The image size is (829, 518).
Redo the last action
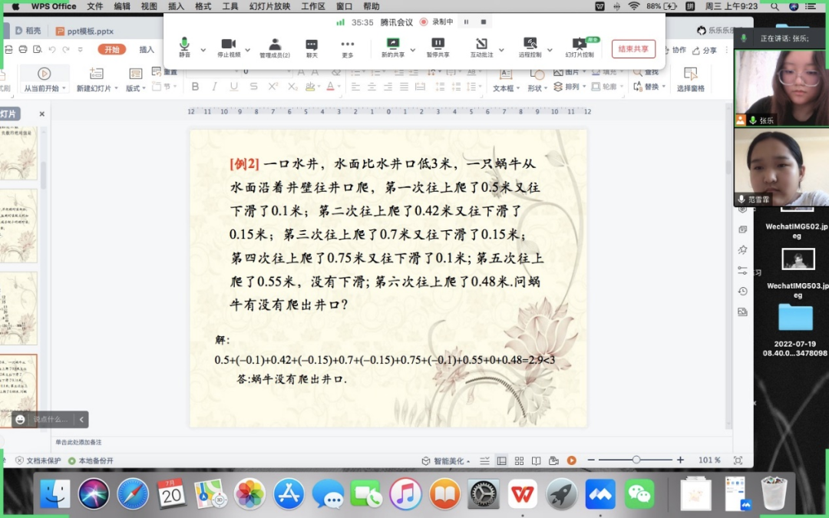66,49
